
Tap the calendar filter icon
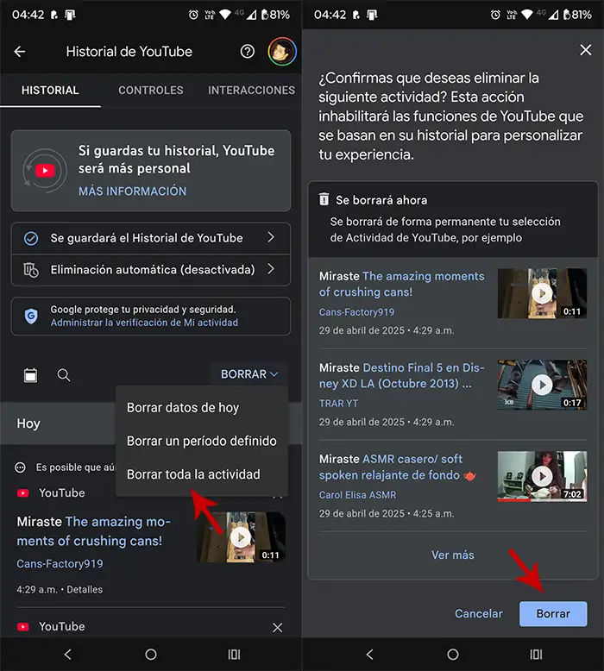(31, 374)
